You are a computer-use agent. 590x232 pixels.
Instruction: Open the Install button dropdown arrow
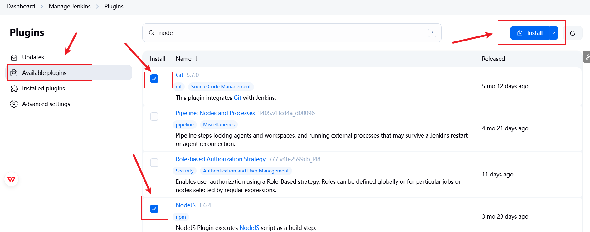click(x=554, y=33)
